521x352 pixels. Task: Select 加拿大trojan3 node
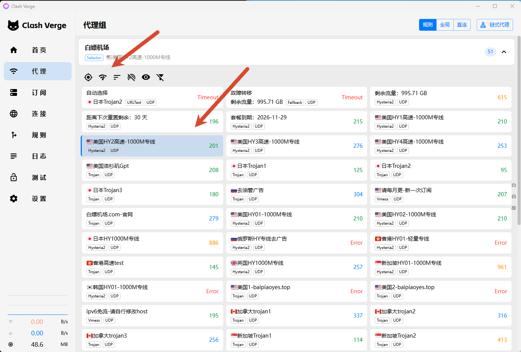(152, 340)
